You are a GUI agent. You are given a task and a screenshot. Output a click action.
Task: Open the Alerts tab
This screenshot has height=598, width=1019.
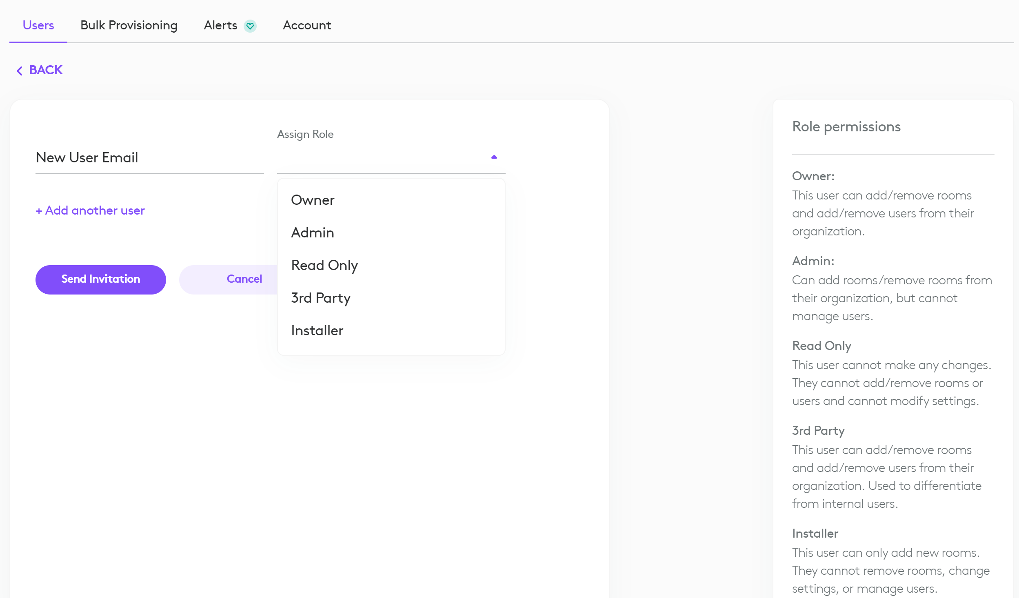(x=220, y=25)
